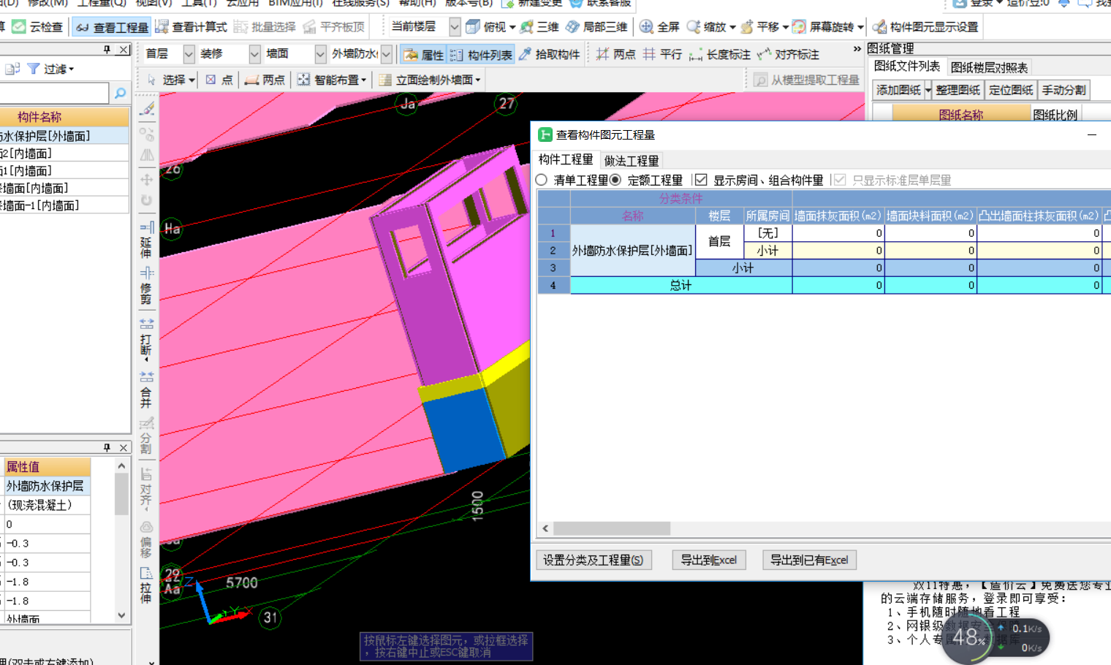Click the 图纸名称 column header
The width and height of the screenshot is (1111, 665).
click(x=960, y=114)
